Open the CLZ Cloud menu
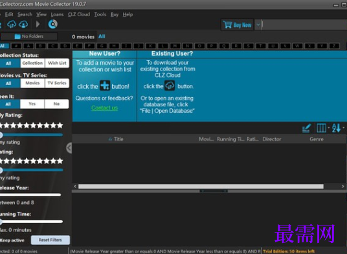The width and height of the screenshot is (347, 254). point(79,15)
